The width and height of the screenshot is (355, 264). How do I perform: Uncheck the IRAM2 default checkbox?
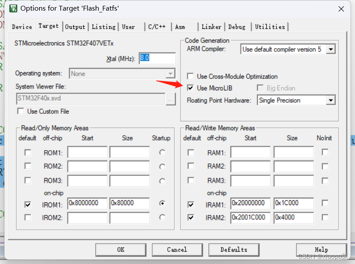pos(191,217)
